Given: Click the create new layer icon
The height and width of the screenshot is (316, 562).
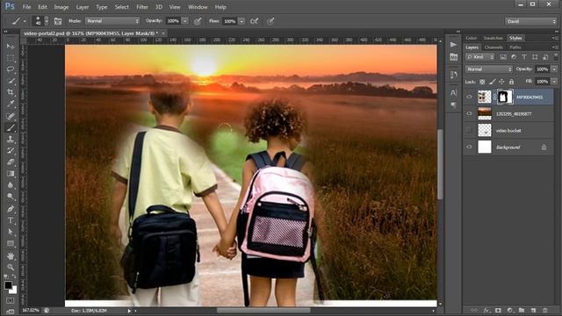Looking at the screenshot, I should (x=533, y=310).
